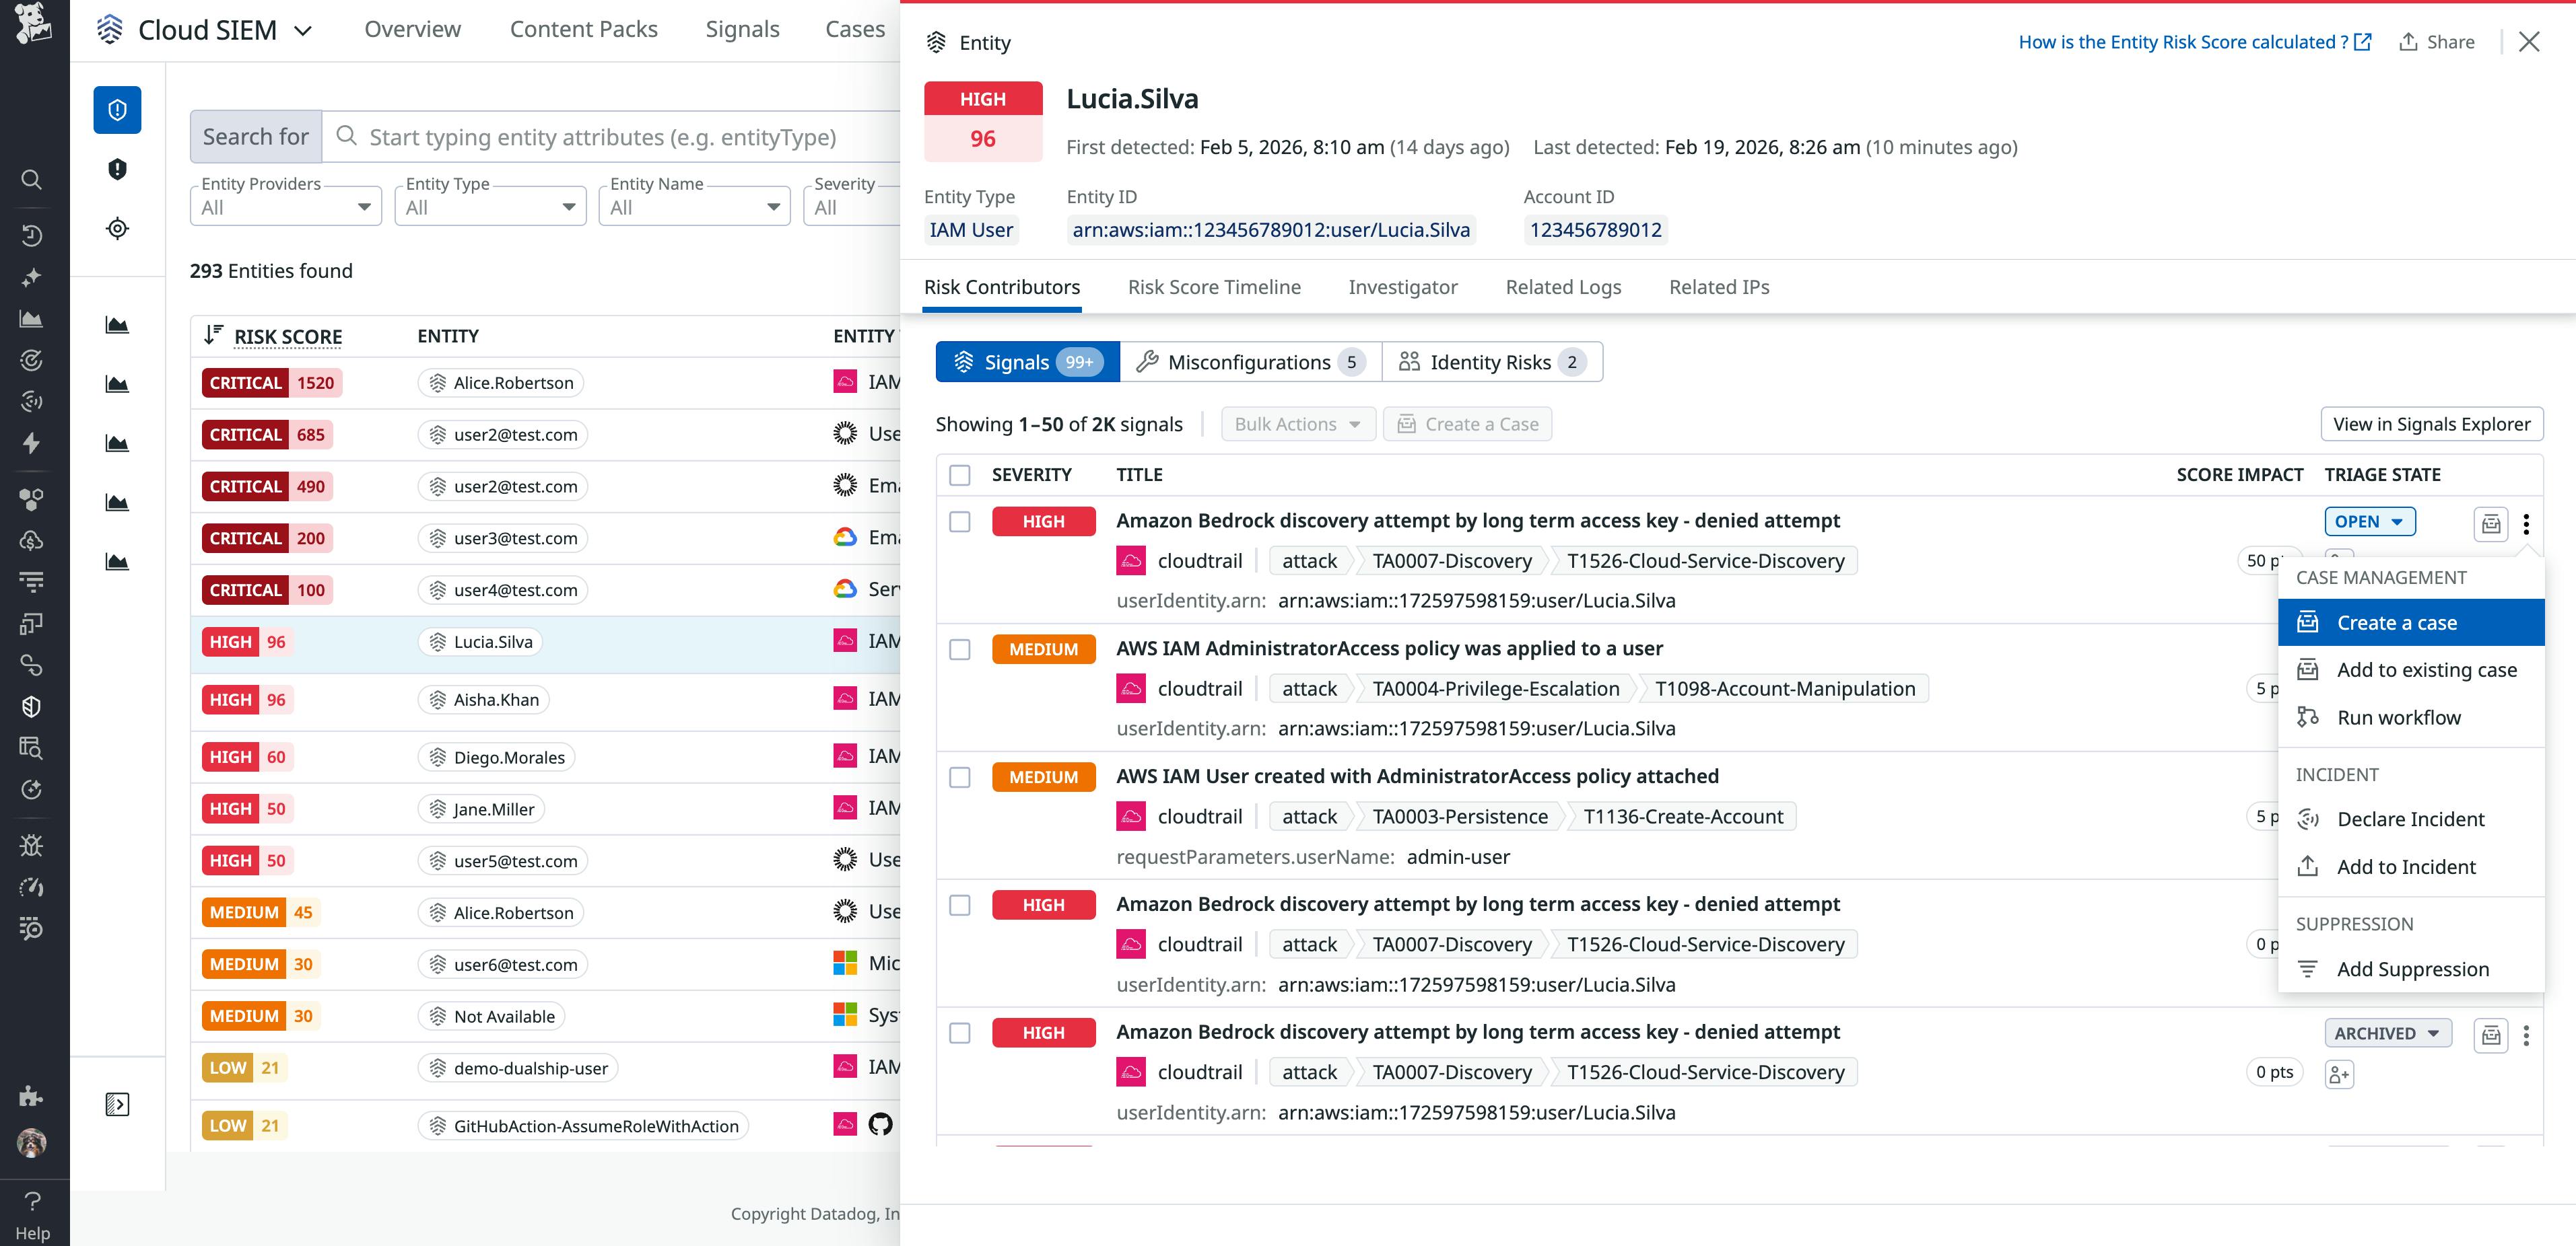Click the lightning bolt icon in the left navigation
Screen dimensions: 2576x1246
pyautogui.click(x=31, y=443)
